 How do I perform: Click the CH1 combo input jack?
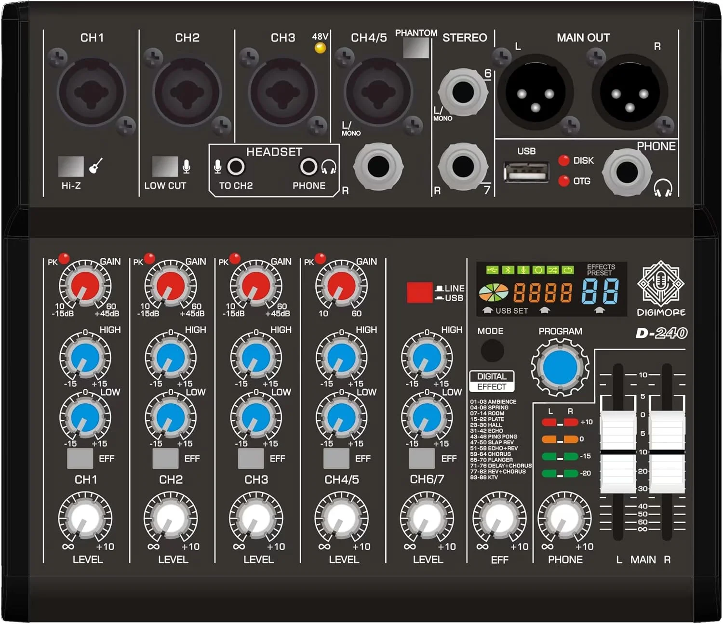point(92,93)
